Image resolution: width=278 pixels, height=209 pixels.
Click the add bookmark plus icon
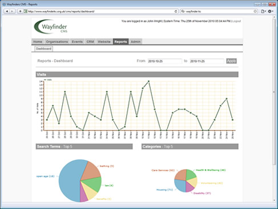[x=20, y=11]
